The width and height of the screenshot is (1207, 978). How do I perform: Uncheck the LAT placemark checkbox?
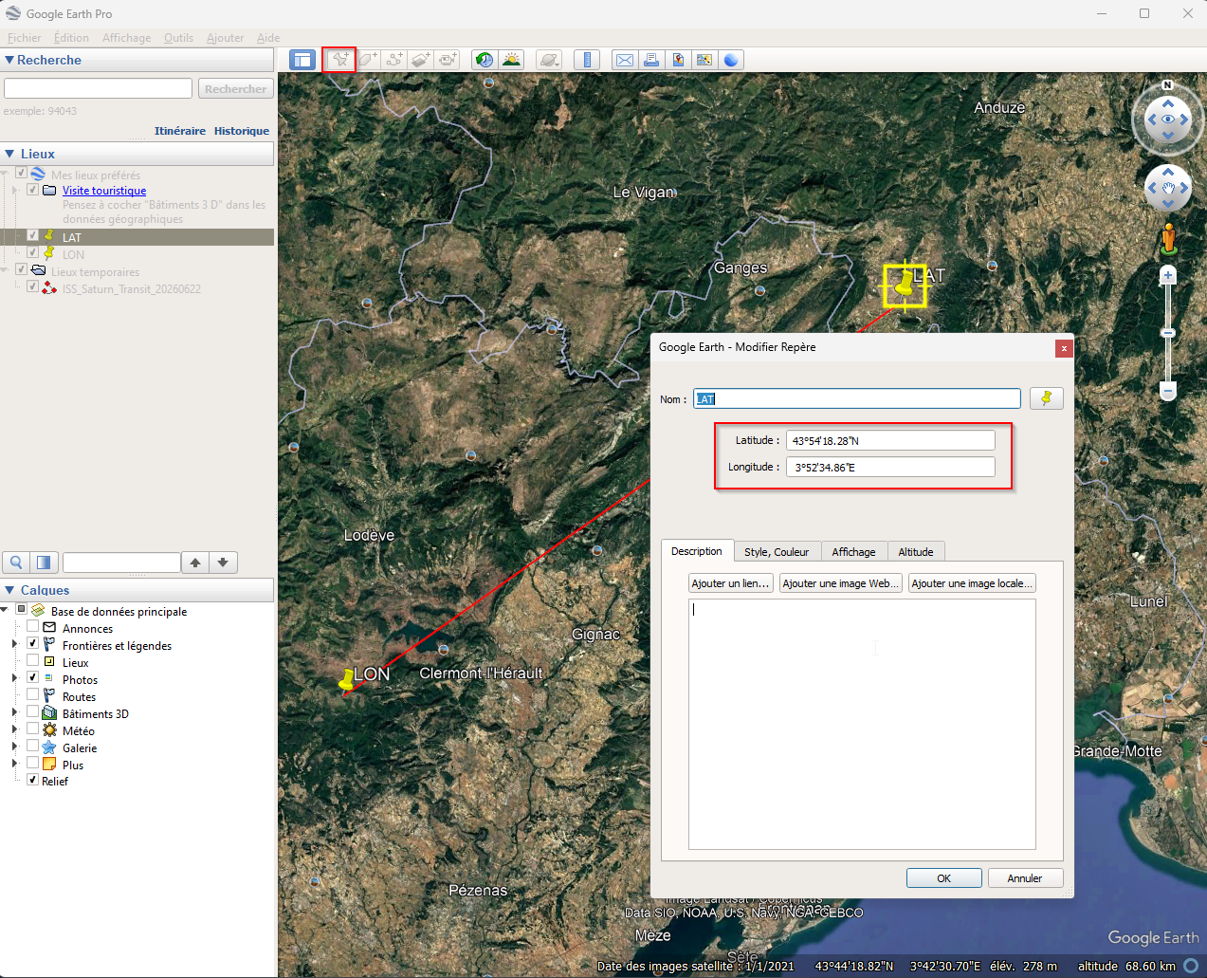33,235
